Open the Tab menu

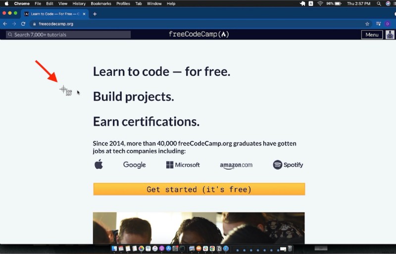[x=139, y=3]
